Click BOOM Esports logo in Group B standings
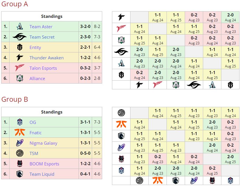Viewport: 241px width, 187px height. tap(20, 164)
